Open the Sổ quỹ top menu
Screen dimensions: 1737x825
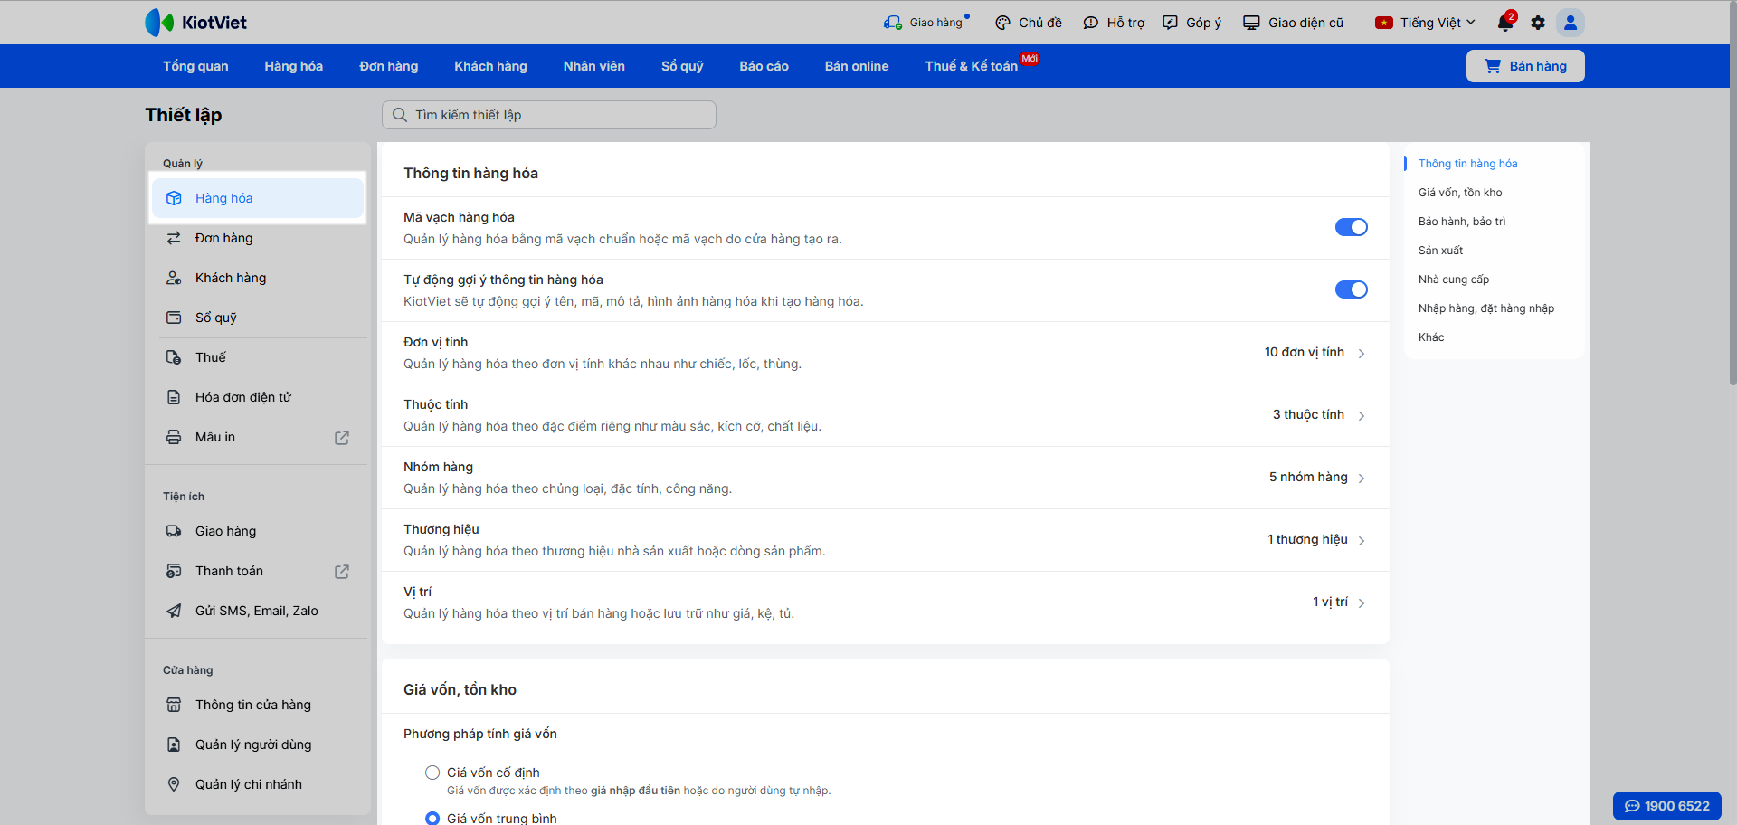tap(682, 66)
